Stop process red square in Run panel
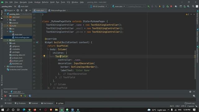The image size is (199, 112). pos(5,96)
